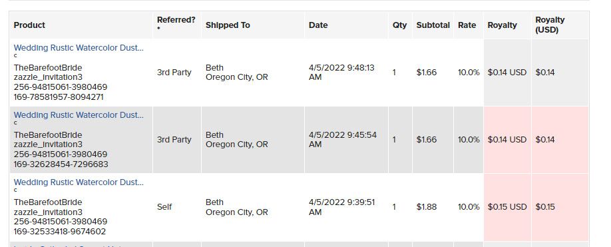Select order number 169-32533418-9674602
Image resolution: width=611 pixels, height=247 pixels.
coord(60,232)
